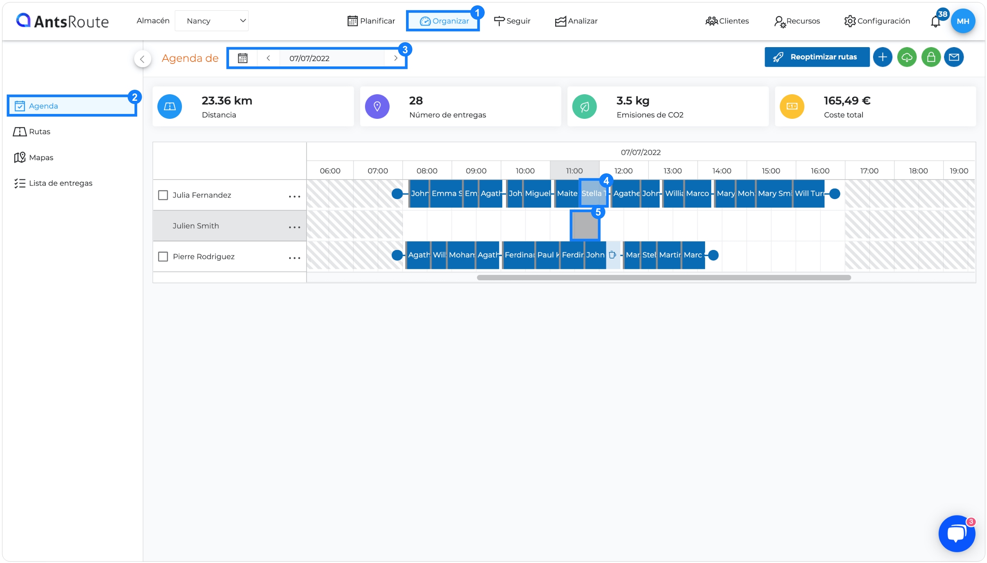987x563 pixels.
Task: Select the Mary Smi delivery block
Action: [x=774, y=193]
